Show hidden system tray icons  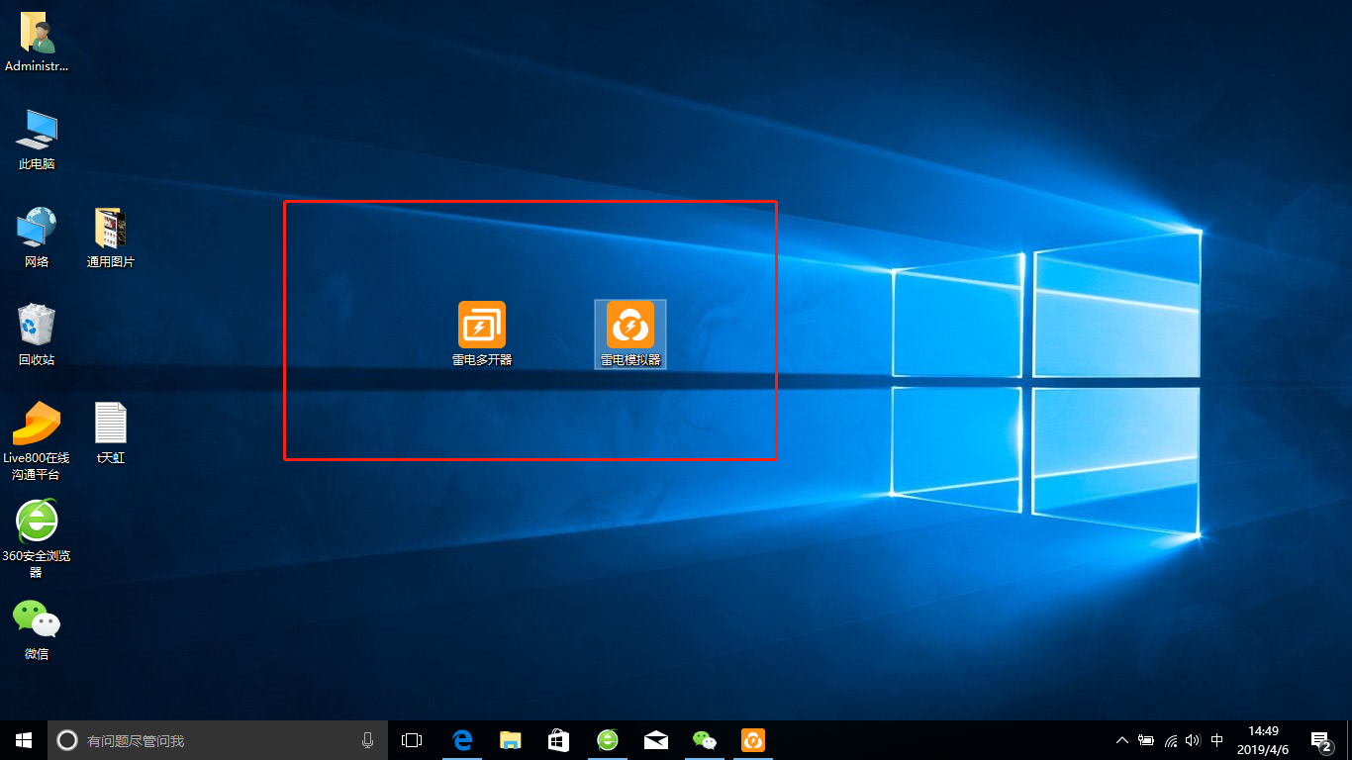[x=1122, y=740]
